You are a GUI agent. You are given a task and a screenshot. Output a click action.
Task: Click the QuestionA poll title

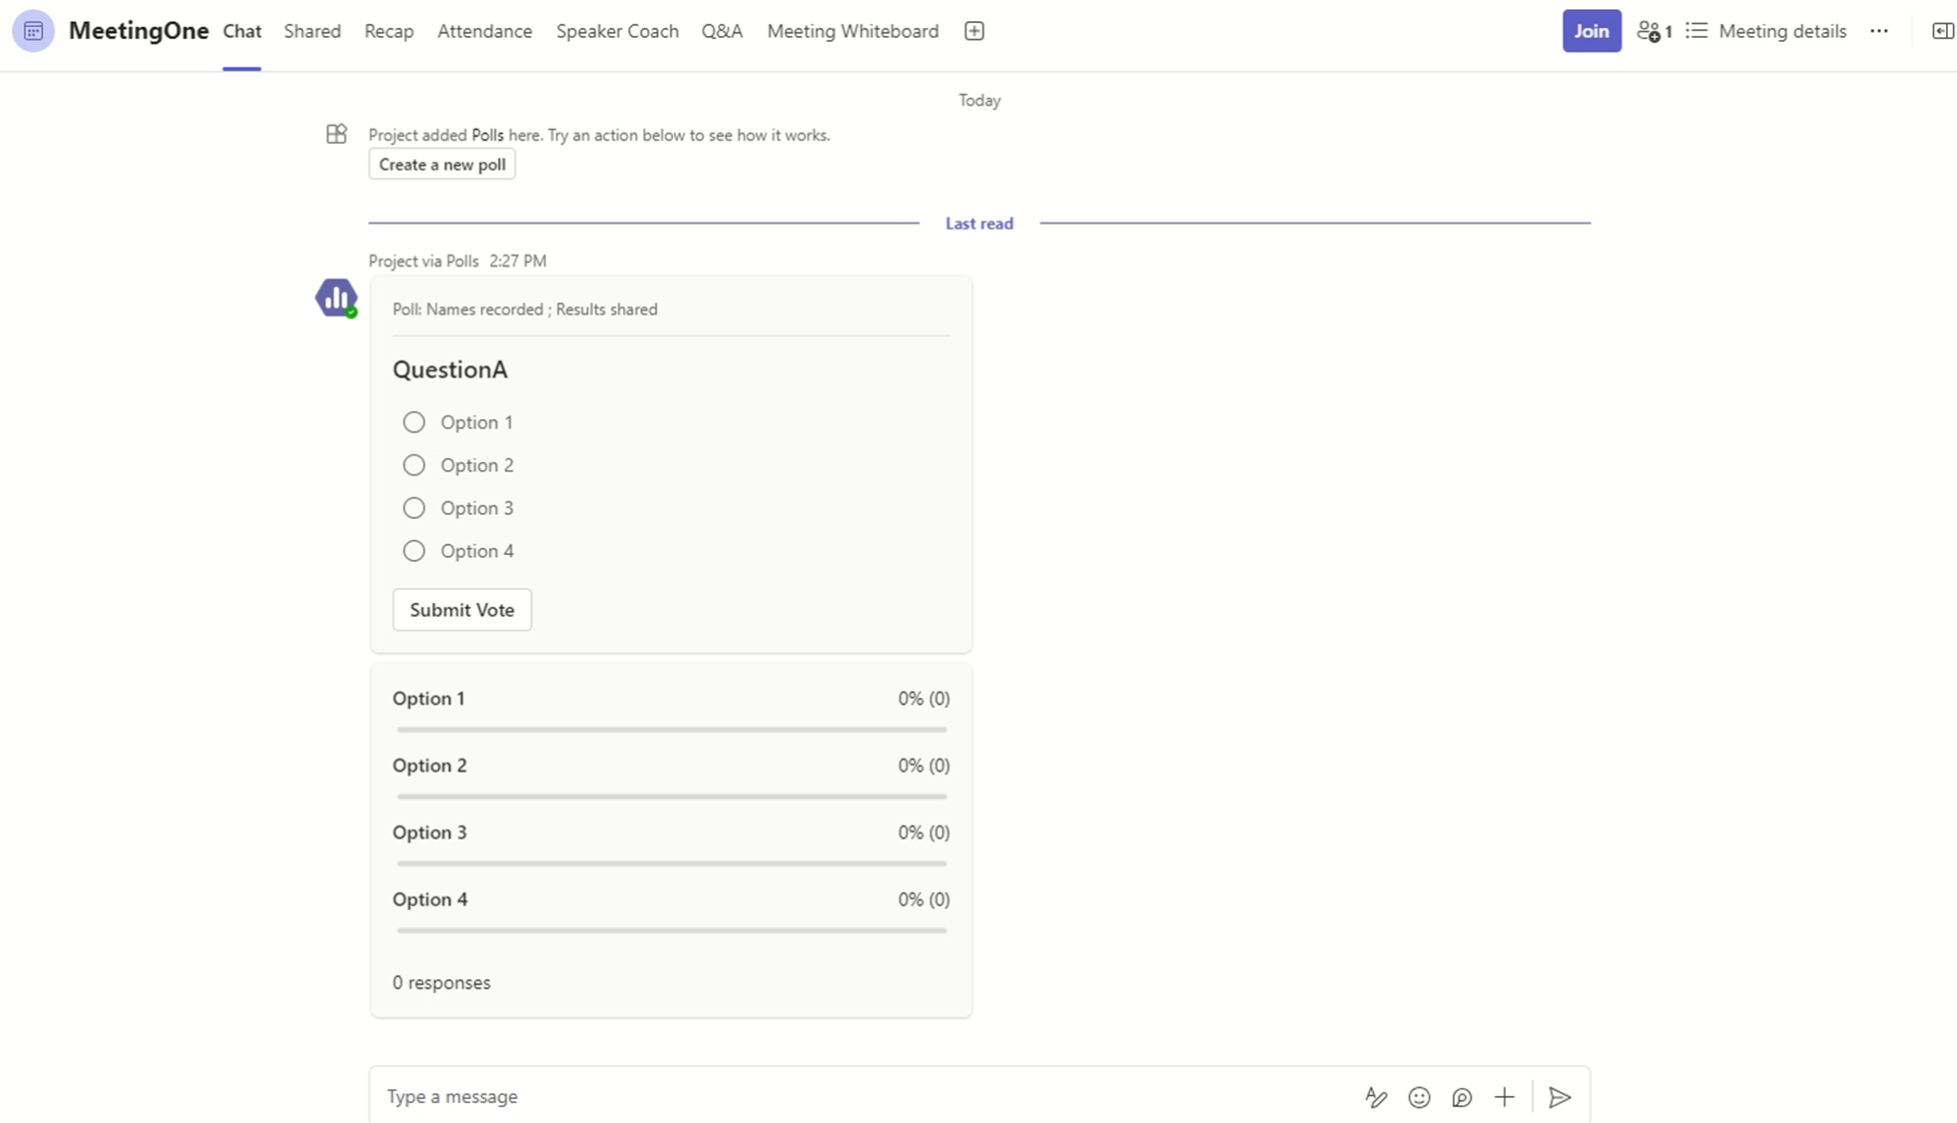(450, 369)
